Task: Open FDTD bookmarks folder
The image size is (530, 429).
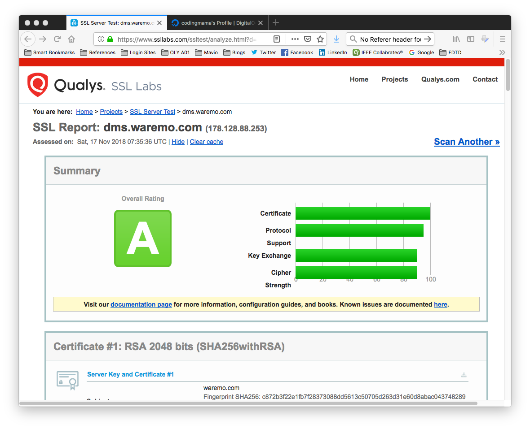Action: [x=450, y=52]
